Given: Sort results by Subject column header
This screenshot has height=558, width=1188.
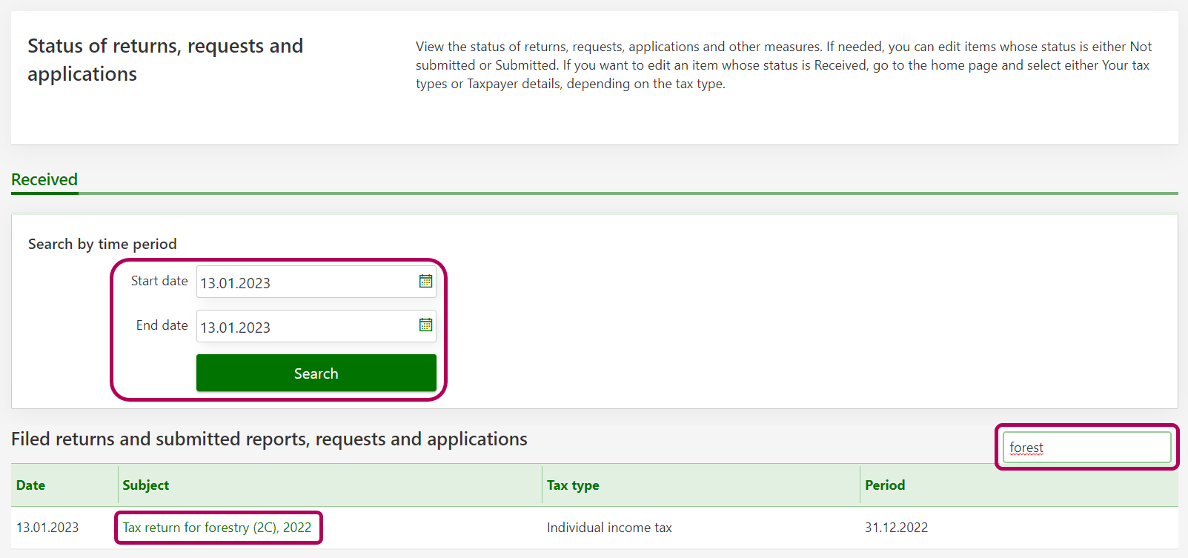Looking at the screenshot, I should click(146, 485).
